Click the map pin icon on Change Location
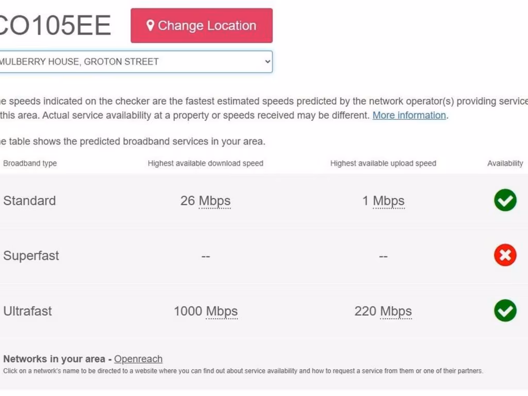Viewport: 528px width, 396px height. click(150, 25)
